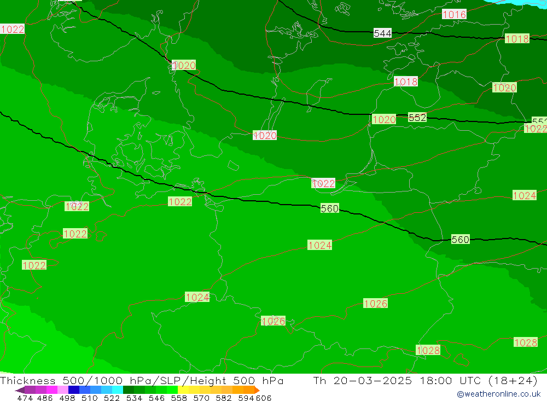Click the legend value 570
Screen dimensions: 547x401
(x=201, y=398)
